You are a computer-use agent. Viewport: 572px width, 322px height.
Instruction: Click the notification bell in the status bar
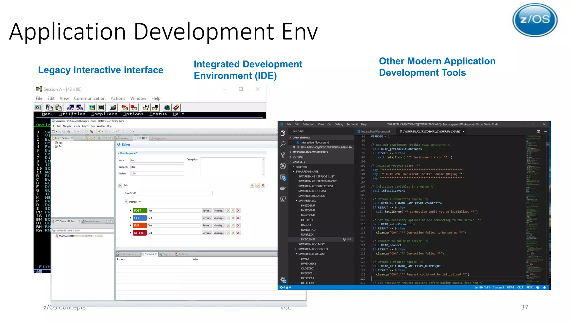[x=544, y=287]
